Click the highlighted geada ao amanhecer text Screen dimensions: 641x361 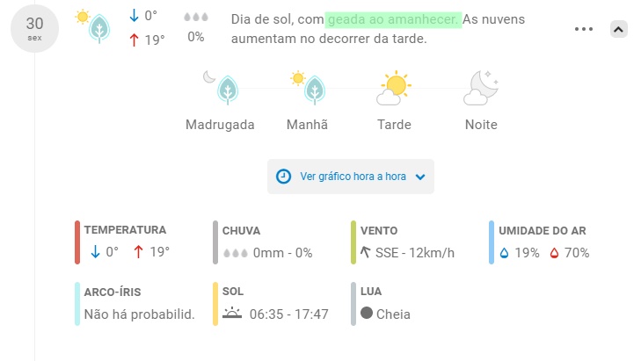click(x=393, y=19)
